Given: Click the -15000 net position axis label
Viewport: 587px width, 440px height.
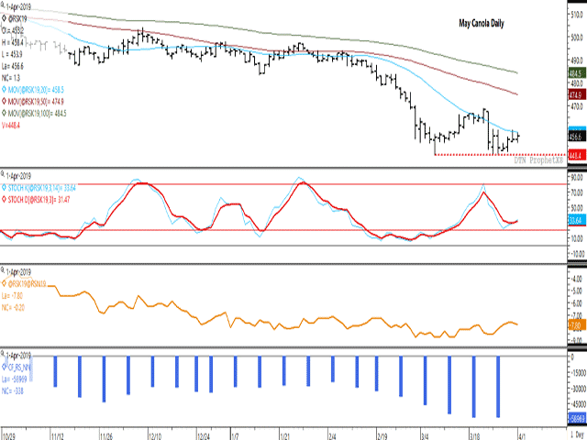Looking at the screenshot, I should [x=579, y=373].
